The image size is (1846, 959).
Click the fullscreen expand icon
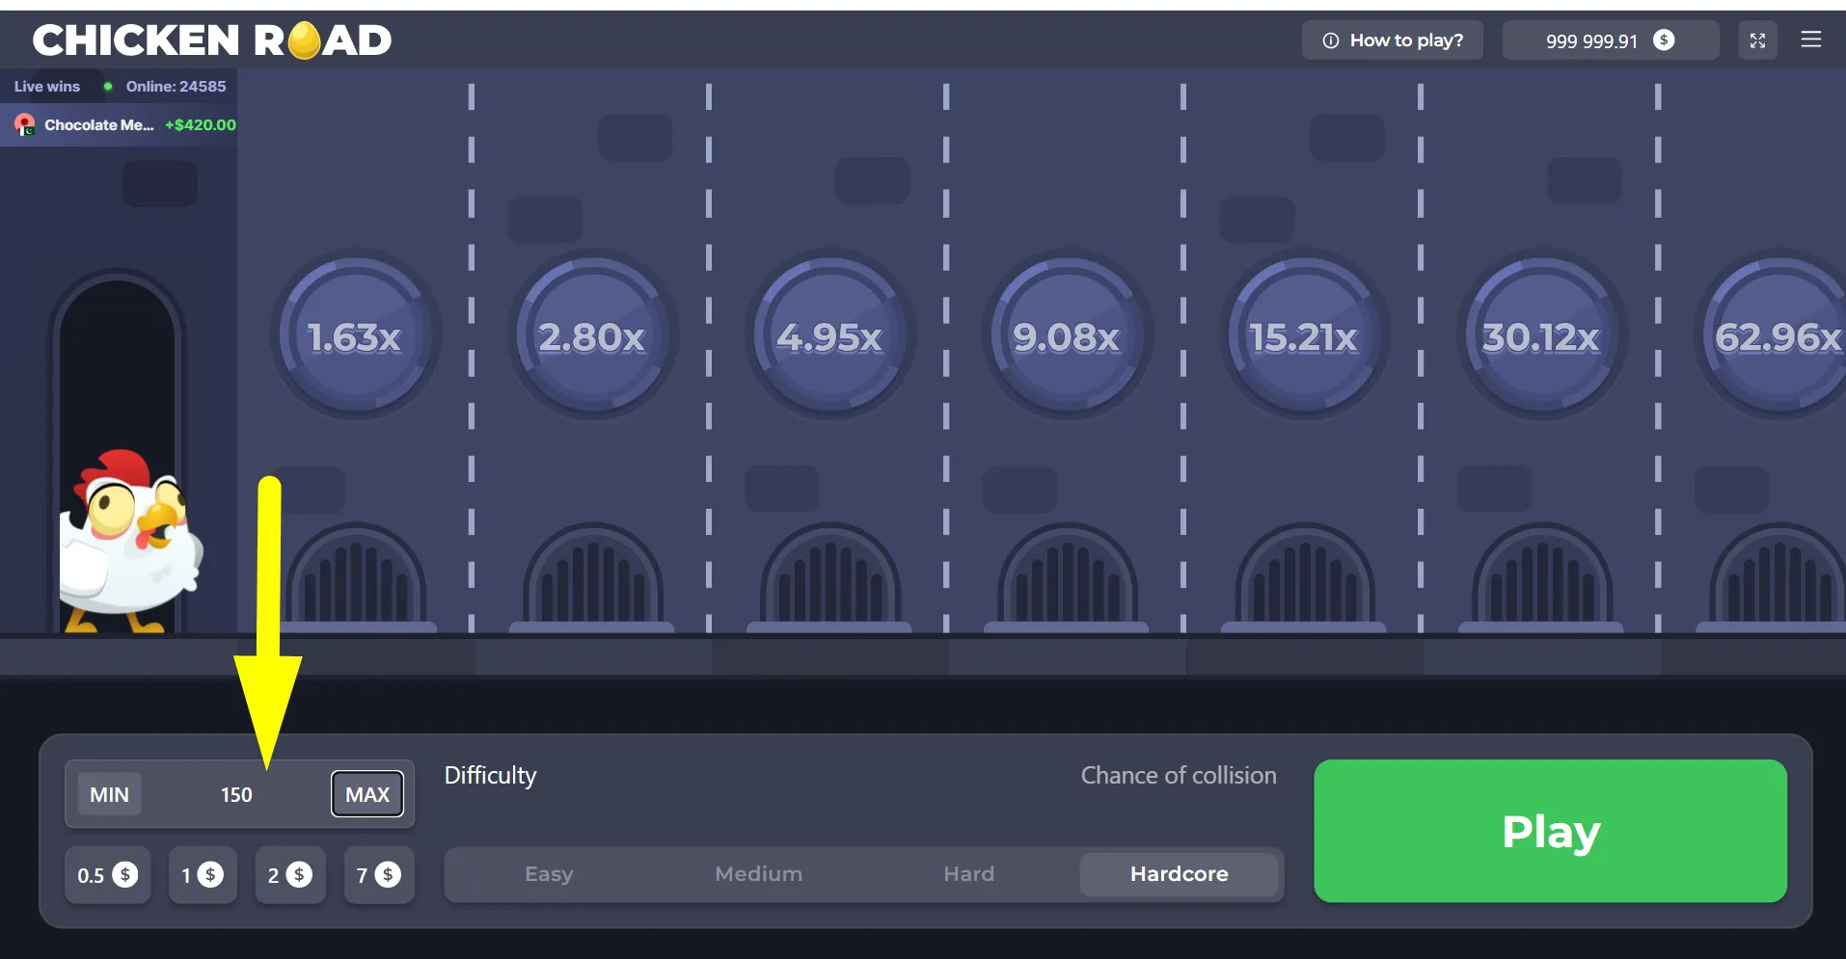1757,40
